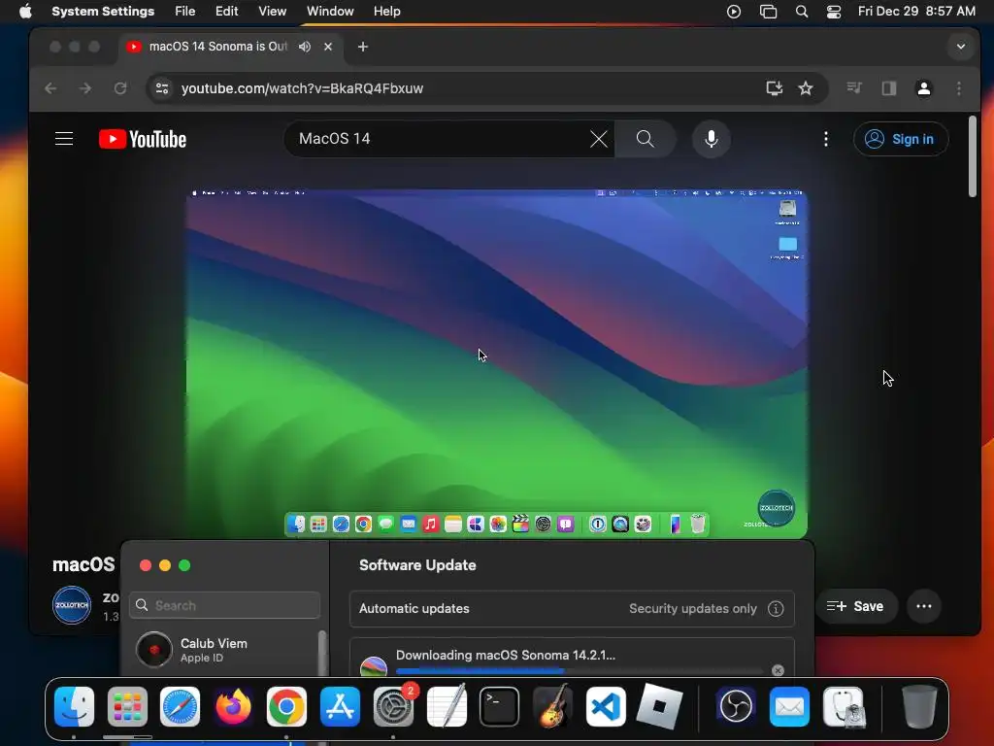Close the macOS 14 Sonoma tab
Viewport: 994px width, 746px height.
(x=328, y=47)
